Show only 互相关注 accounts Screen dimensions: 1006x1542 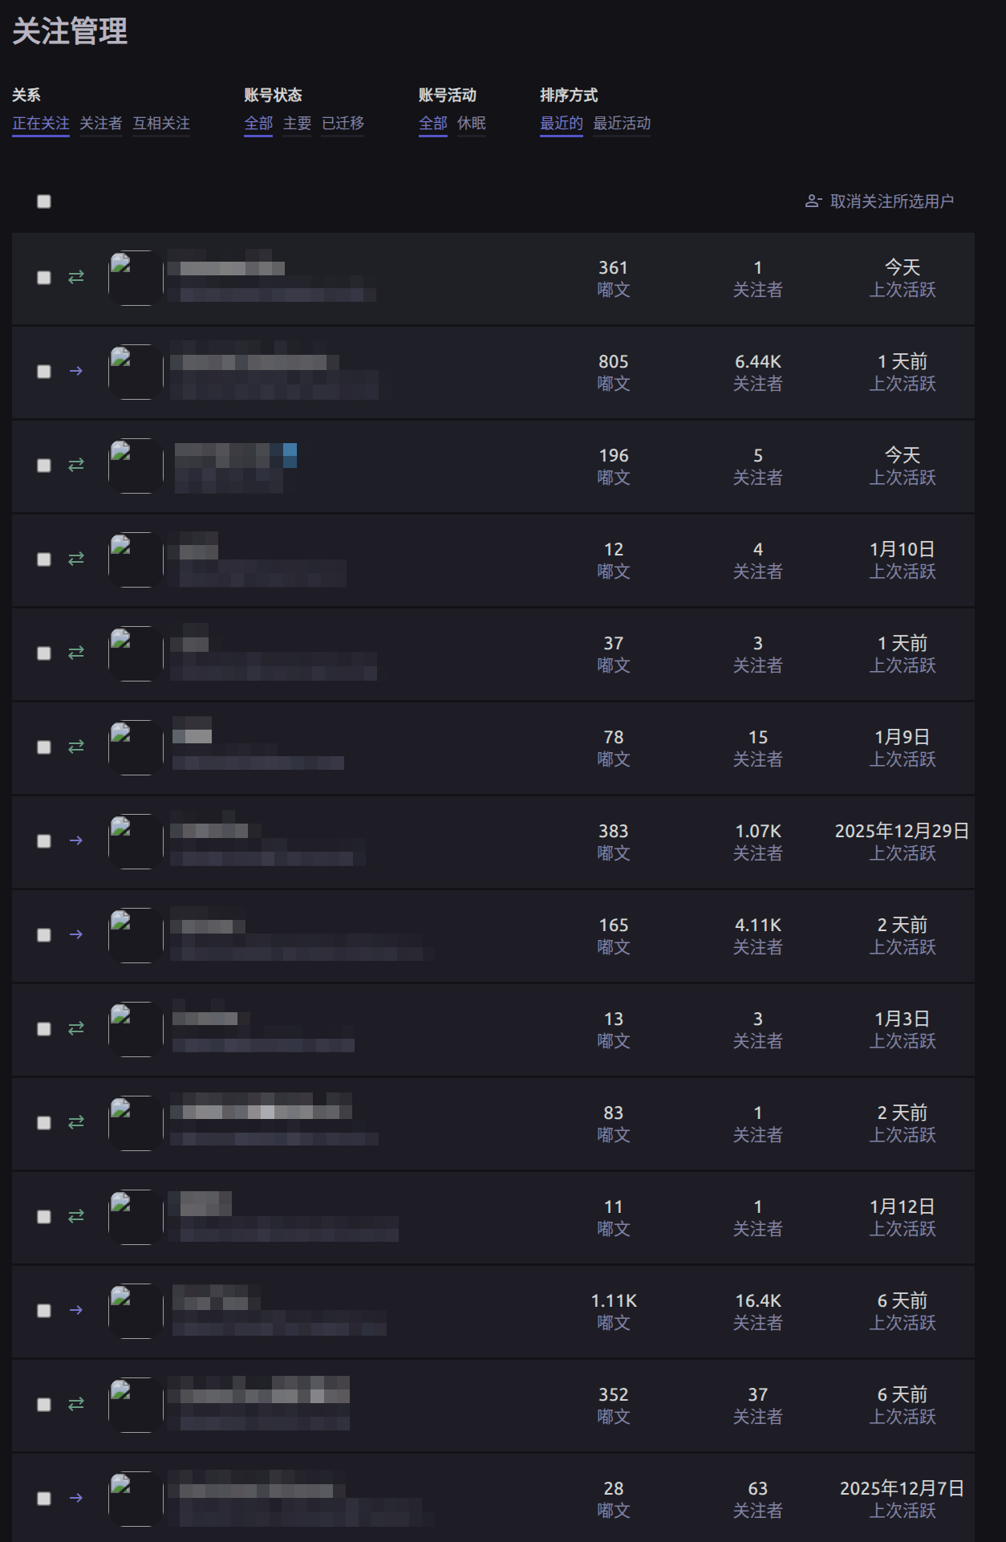[161, 124]
